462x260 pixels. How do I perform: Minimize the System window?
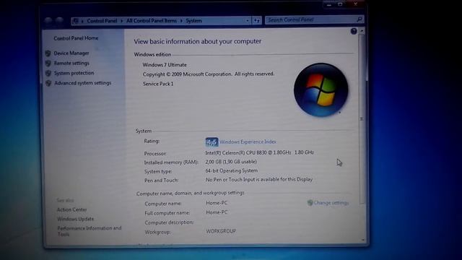tap(329, 5)
